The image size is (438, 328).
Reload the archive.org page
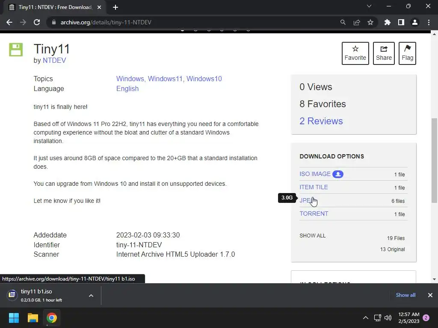(37, 22)
